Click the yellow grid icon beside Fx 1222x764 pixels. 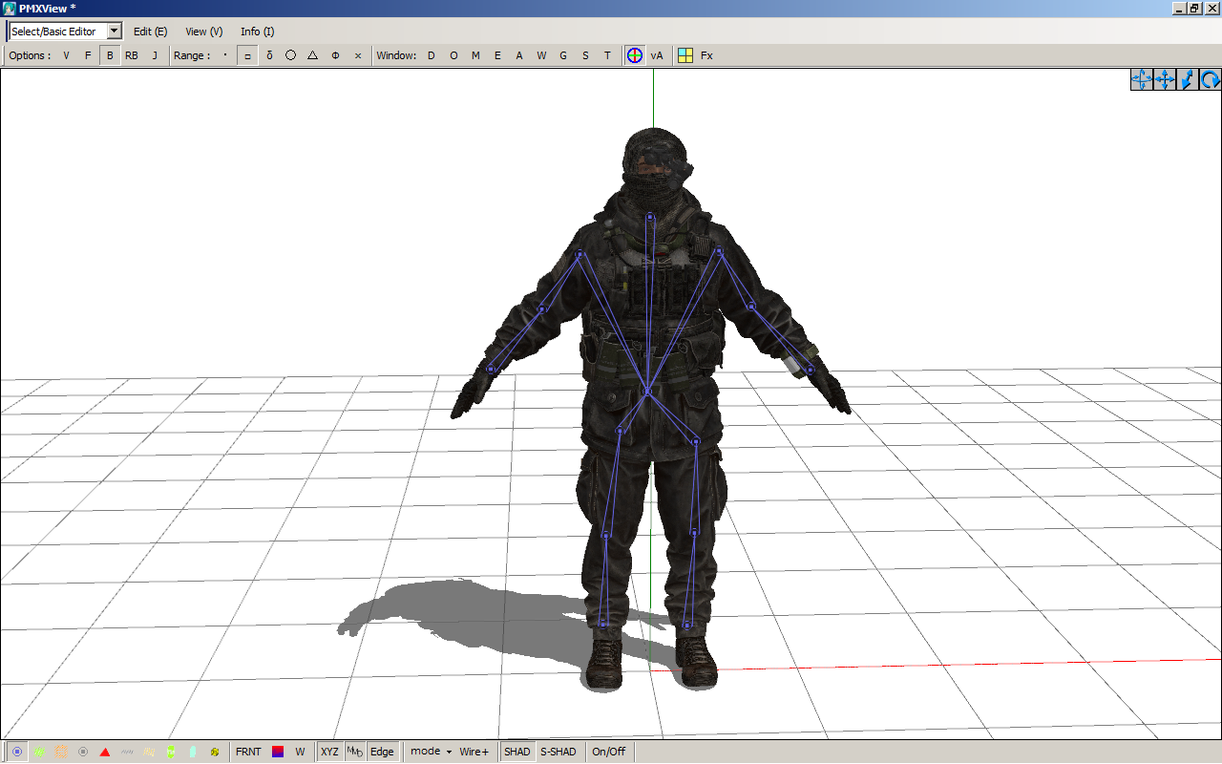(685, 55)
